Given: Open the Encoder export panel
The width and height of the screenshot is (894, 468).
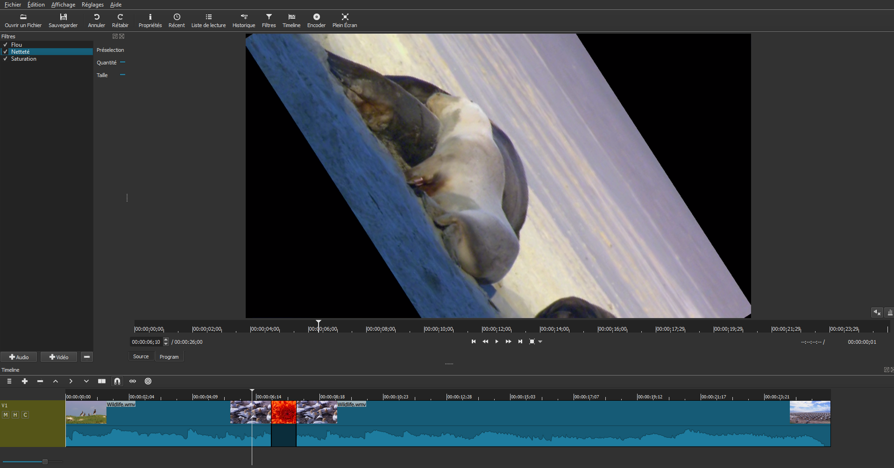Looking at the screenshot, I should point(316,21).
